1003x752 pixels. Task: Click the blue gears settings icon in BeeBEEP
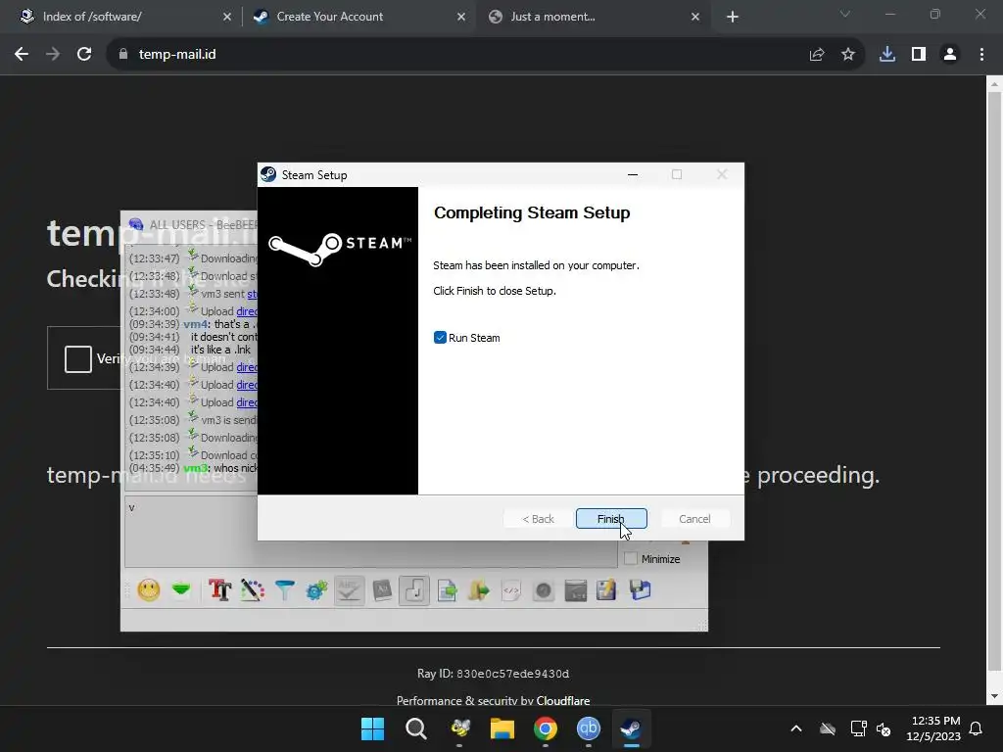pos(316,589)
